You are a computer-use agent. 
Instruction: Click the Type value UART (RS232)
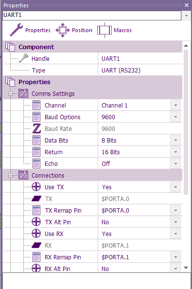coord(121,70)
